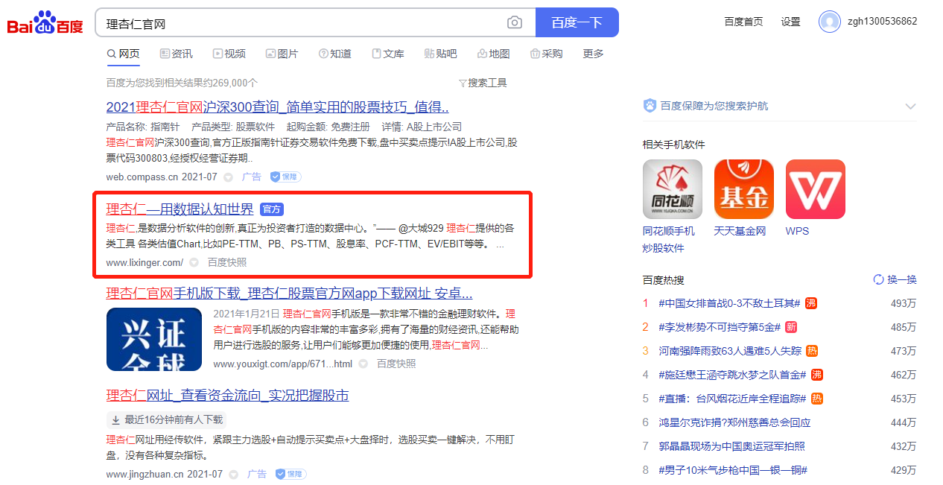Click 广告 label on web.compass.cn result

click(x=251, y=177)
